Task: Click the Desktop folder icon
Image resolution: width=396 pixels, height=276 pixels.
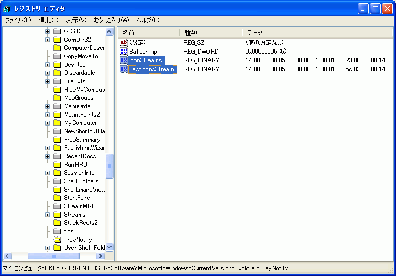Action: pos(57,65)
